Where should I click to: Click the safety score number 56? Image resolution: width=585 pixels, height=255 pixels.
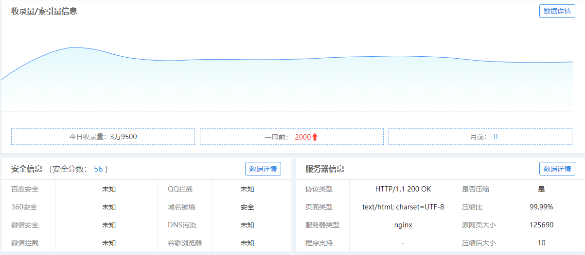pyautogui.click(x=98, y=169)
